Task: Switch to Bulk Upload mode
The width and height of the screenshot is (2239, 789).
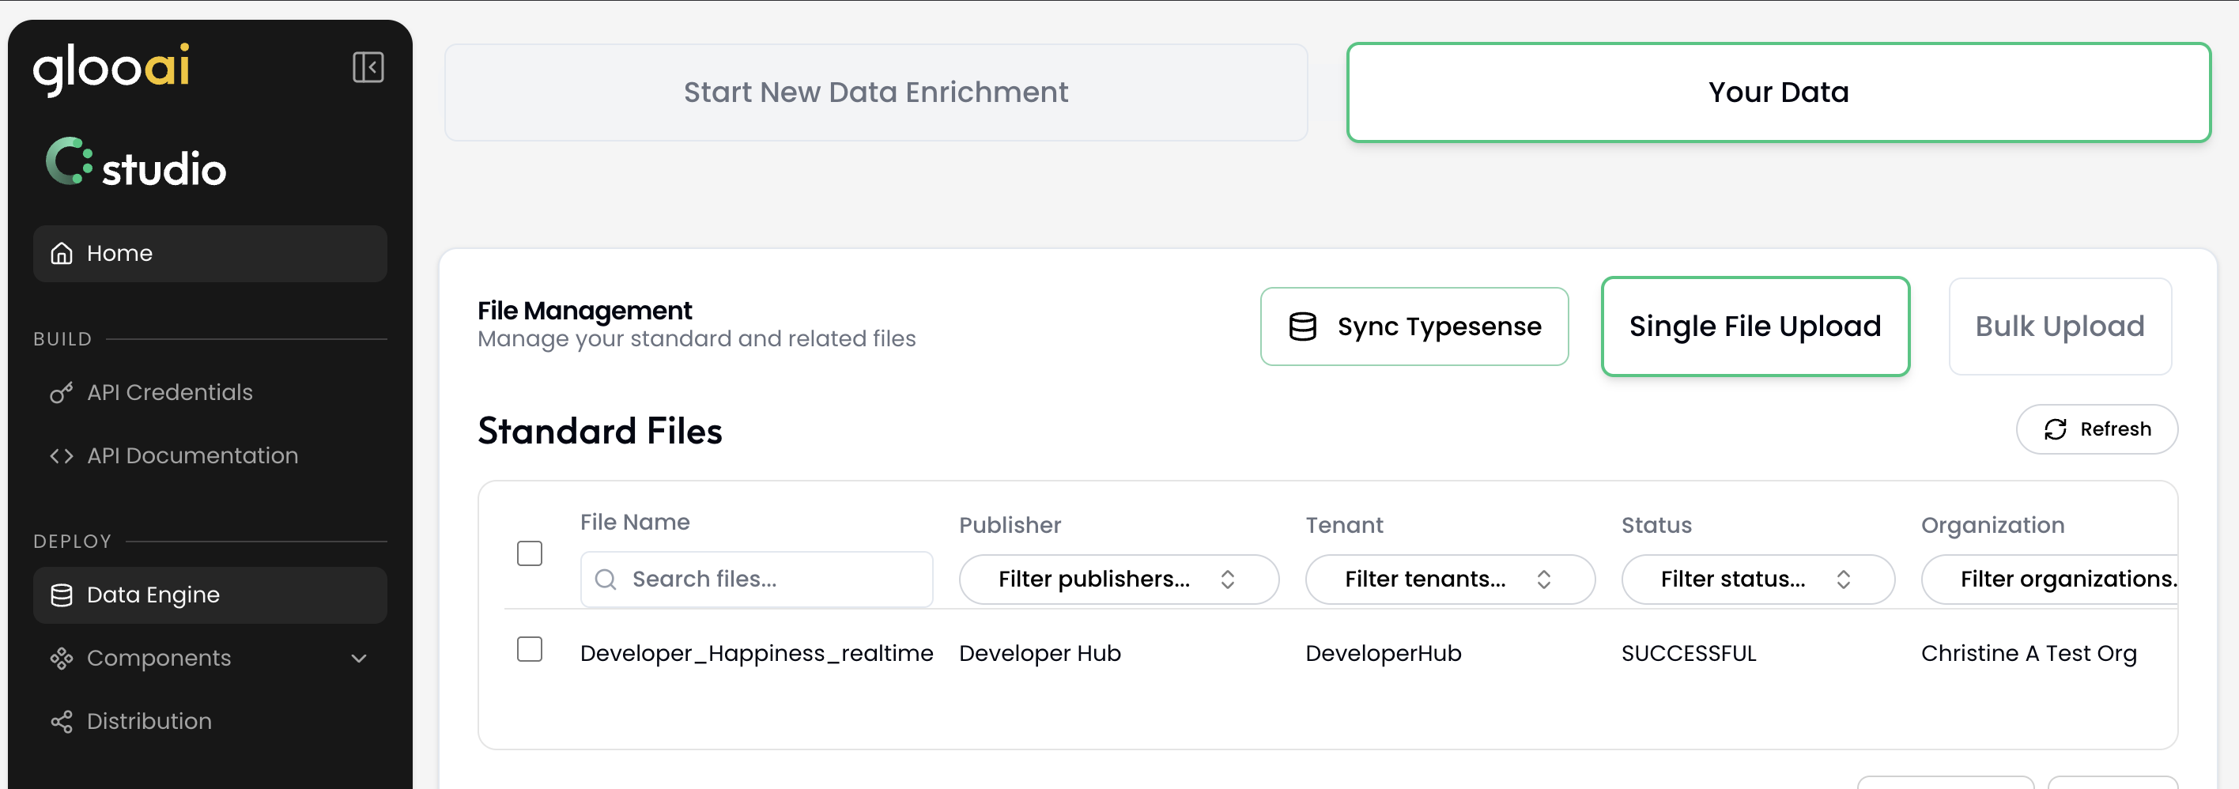Action: coord(2059,327)
